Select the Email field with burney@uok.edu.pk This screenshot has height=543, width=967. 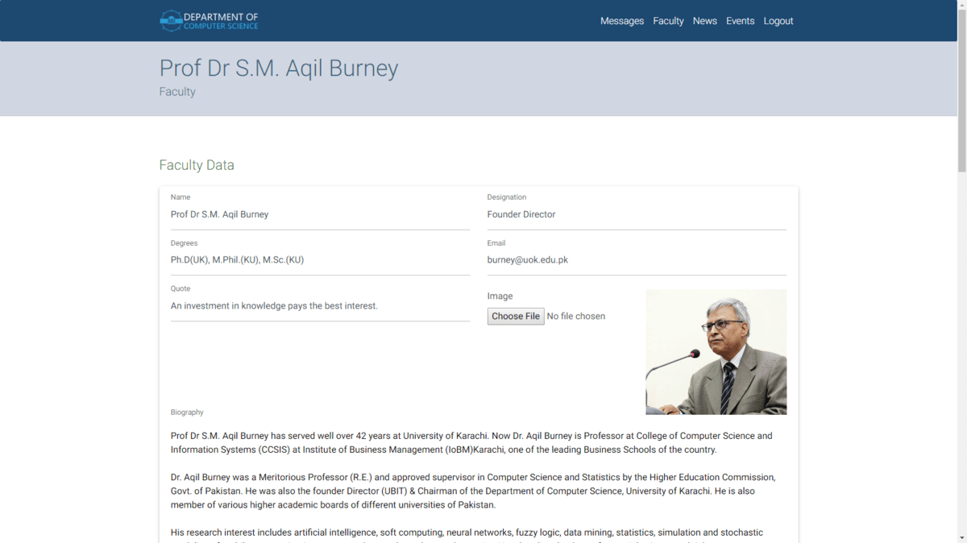tap(636, 260)
